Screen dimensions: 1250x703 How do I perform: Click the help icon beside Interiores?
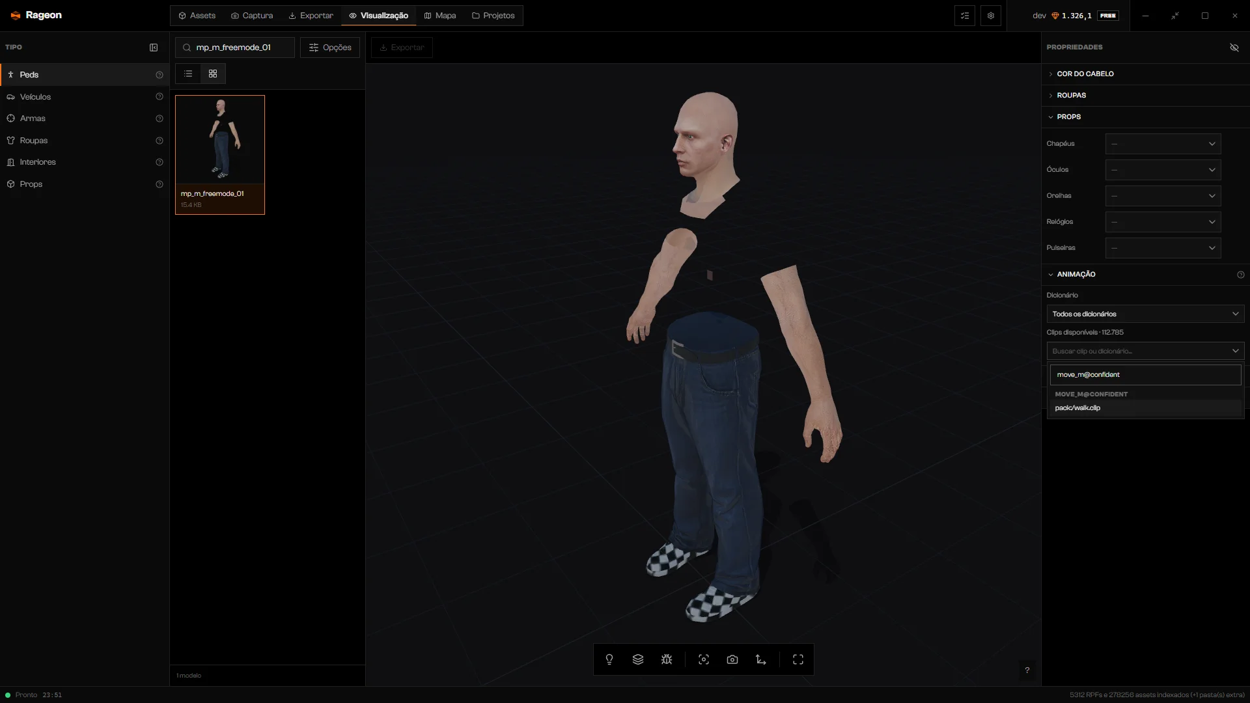point(160,162)
